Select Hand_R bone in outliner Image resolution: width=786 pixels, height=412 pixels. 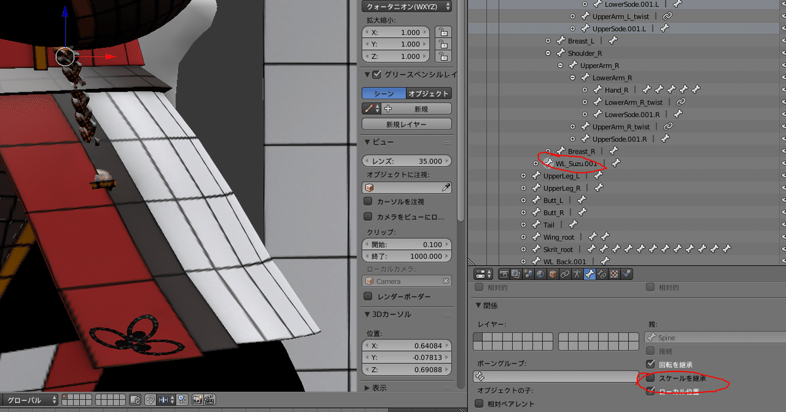(616, 90)
